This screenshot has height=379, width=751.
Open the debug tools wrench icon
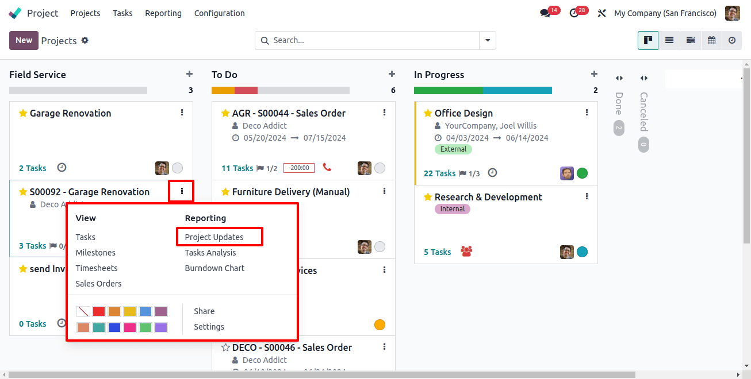pos(602,13)
